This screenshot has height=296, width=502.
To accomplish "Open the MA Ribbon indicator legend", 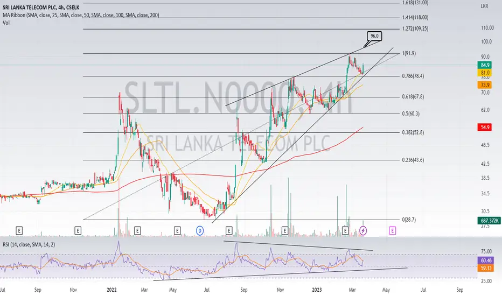I will (81, 15).
